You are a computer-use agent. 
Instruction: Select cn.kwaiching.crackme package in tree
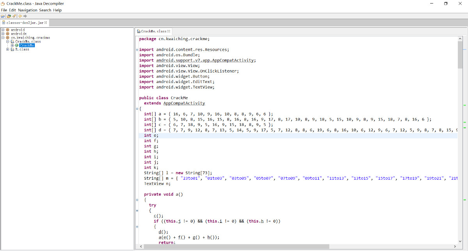30,37
